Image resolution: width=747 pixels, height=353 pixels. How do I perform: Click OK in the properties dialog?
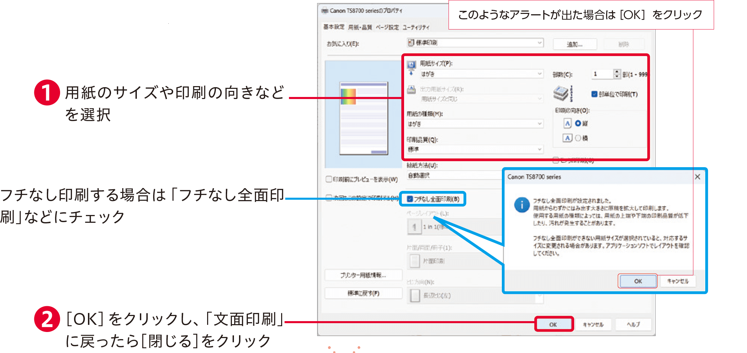(553, 325)
